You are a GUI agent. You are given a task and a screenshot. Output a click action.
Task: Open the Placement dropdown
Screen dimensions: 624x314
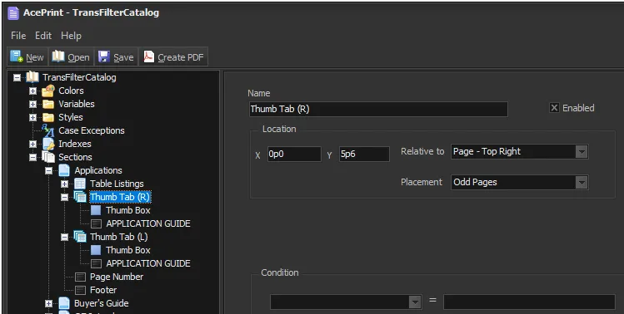(582, 182)
